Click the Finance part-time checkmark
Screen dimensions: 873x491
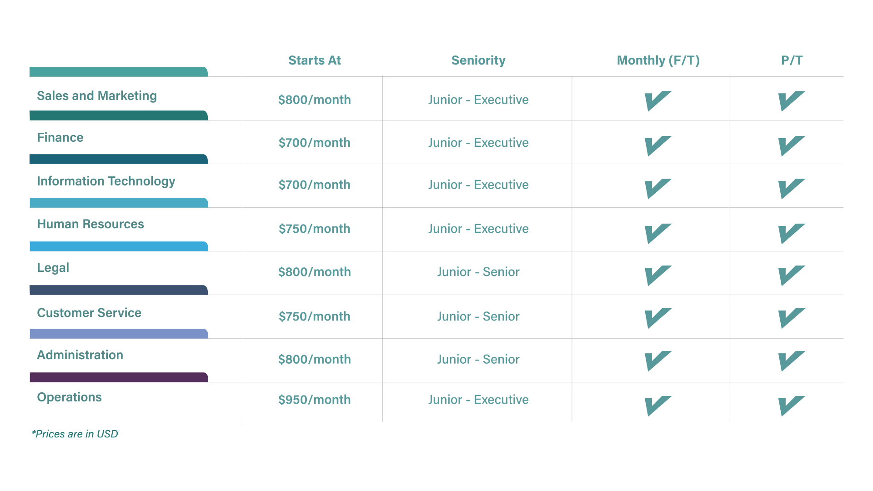point(791,145)
